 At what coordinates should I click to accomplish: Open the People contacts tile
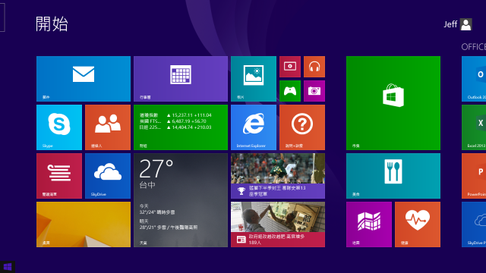click(108, 127)
